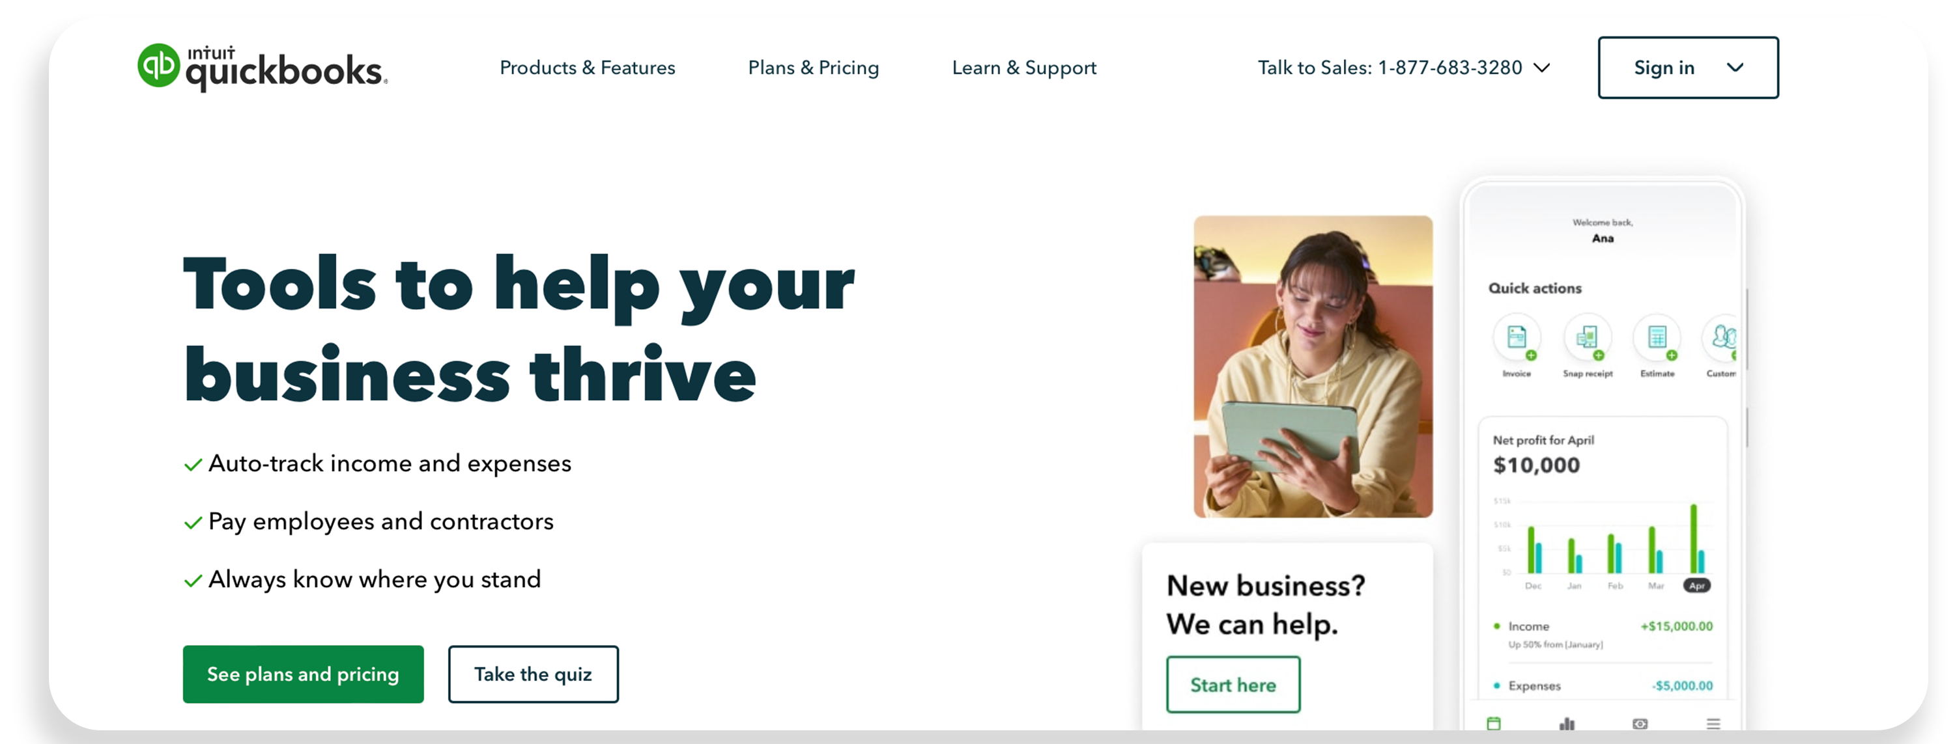Click the woman with tablet photo

click(1313, 366)
